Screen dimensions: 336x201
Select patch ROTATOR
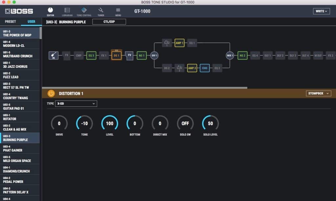20,117
